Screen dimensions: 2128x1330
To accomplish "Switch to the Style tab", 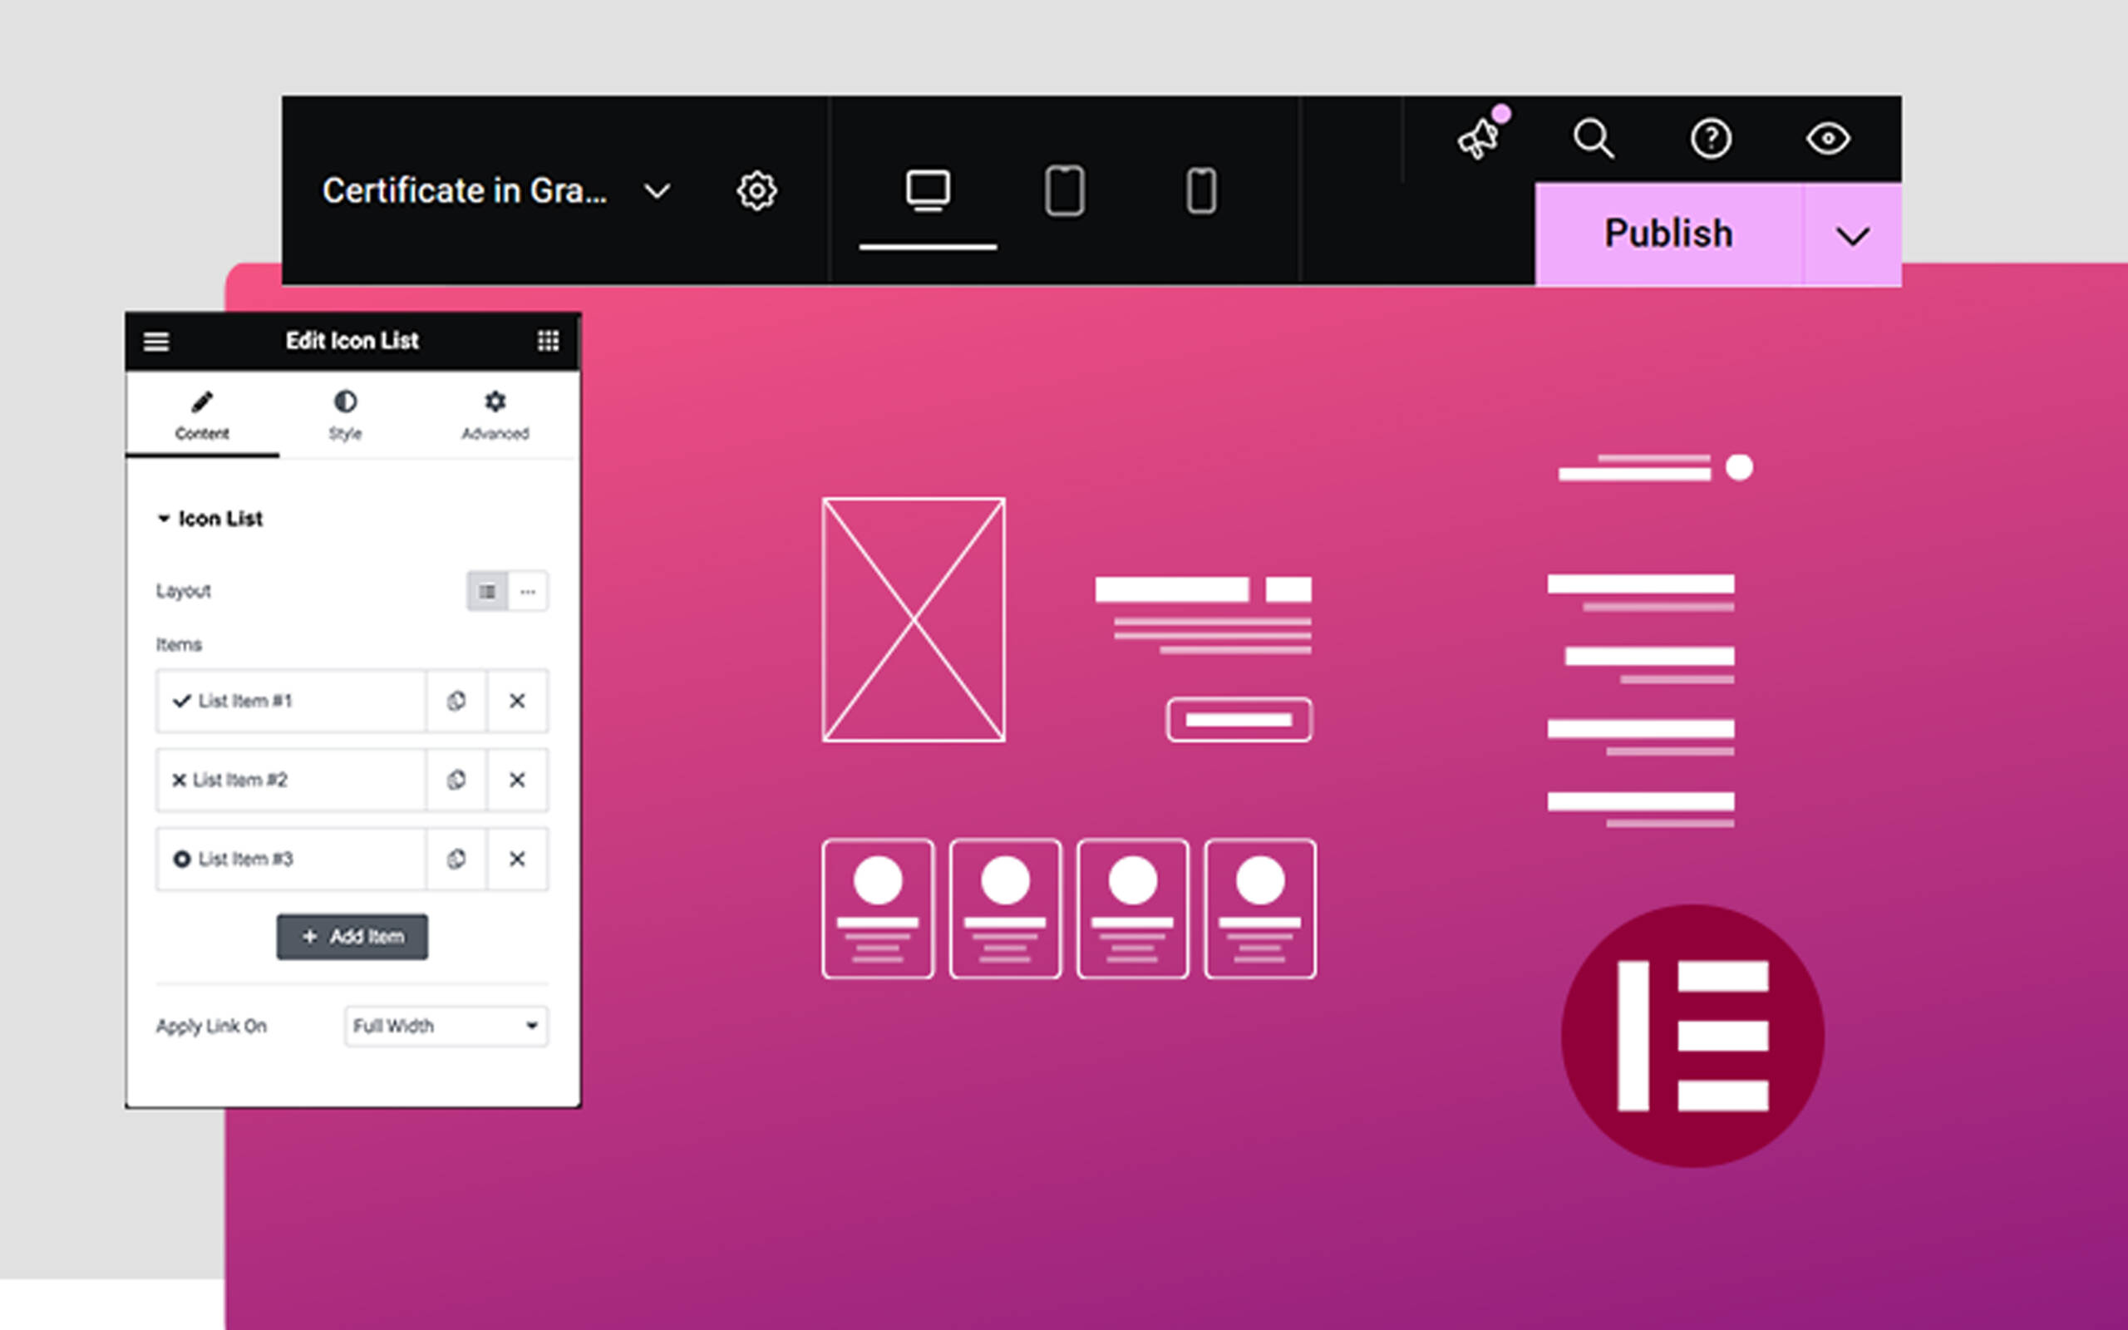I will (x=345, y=415).
